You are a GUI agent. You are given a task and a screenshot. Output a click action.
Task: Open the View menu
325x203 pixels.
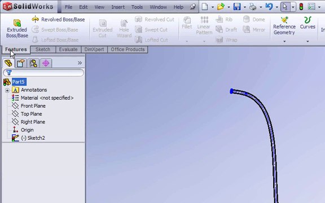99,7
